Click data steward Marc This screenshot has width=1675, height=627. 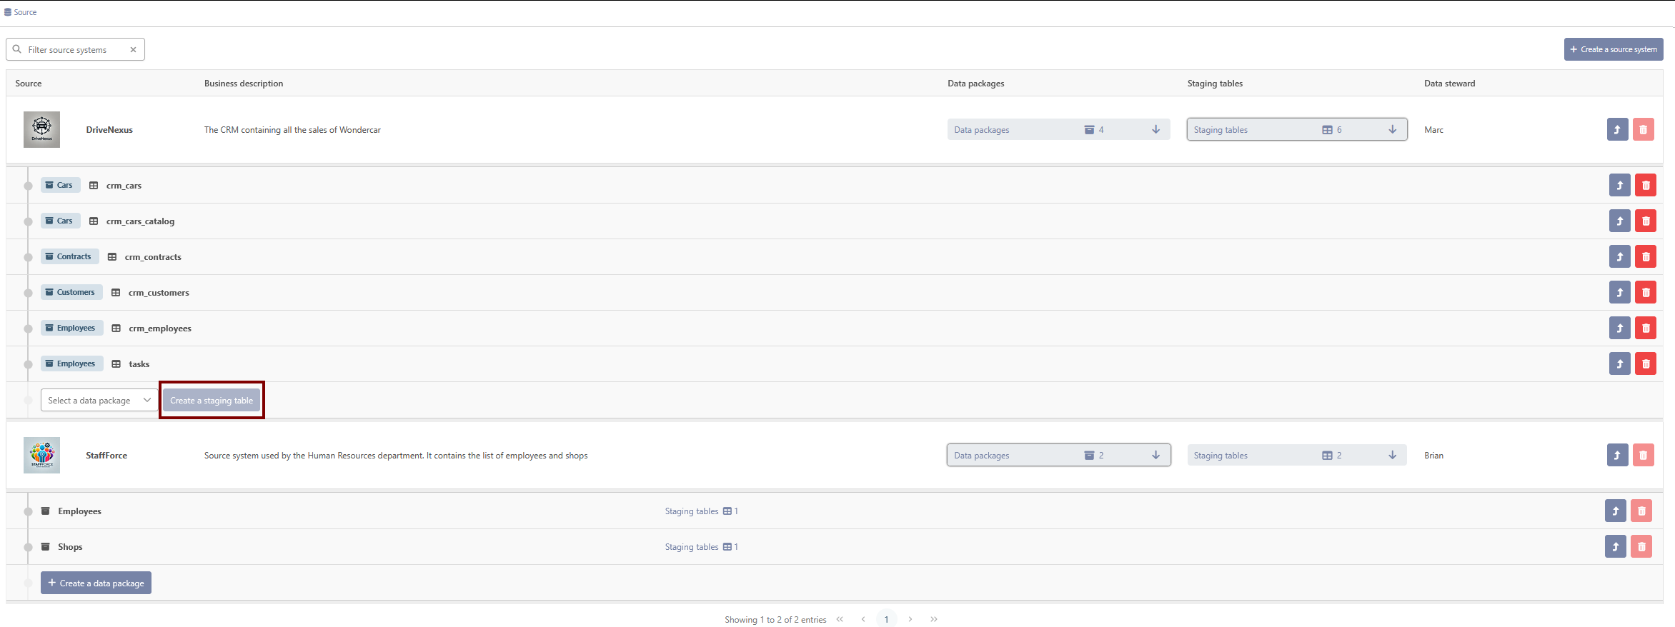[x=1433, y=130]
